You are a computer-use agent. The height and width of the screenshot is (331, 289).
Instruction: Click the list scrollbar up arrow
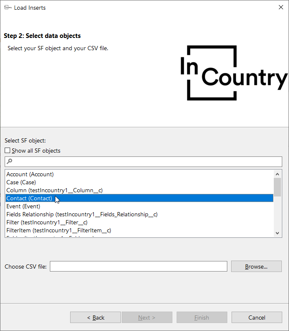coord(277,174)
